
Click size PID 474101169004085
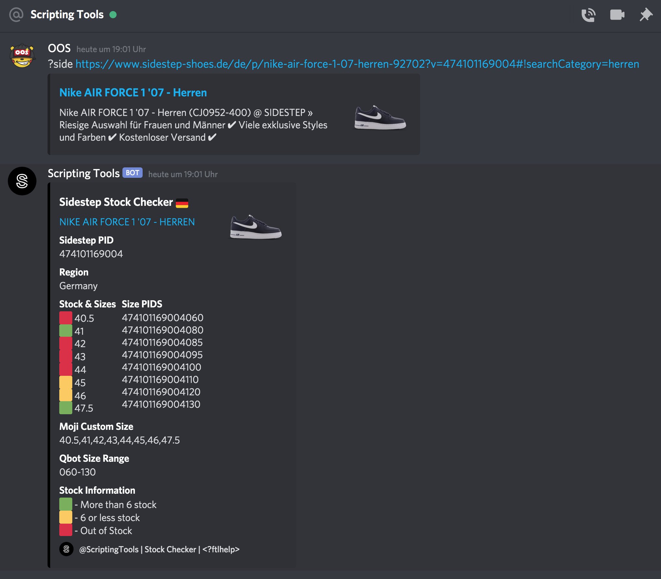(x=162, y=342)
